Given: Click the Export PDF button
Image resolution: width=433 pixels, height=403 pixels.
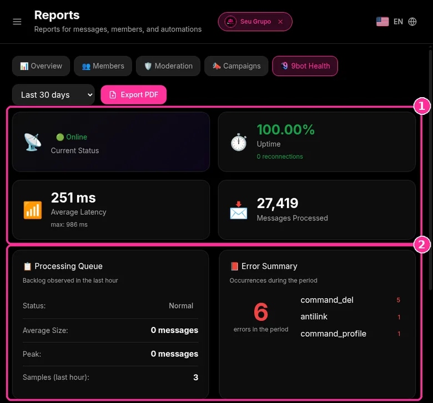Looking at the screenshot, I should [134, 95].
